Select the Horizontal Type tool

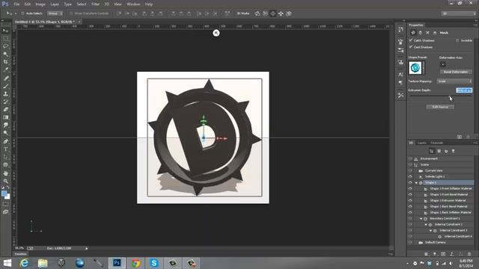tap(5, 149)
